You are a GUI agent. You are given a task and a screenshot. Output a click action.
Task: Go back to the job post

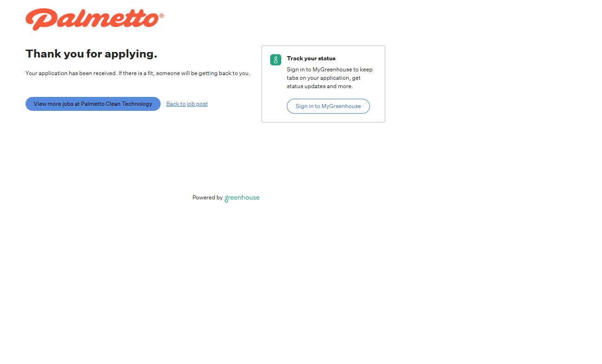point(187,104)
